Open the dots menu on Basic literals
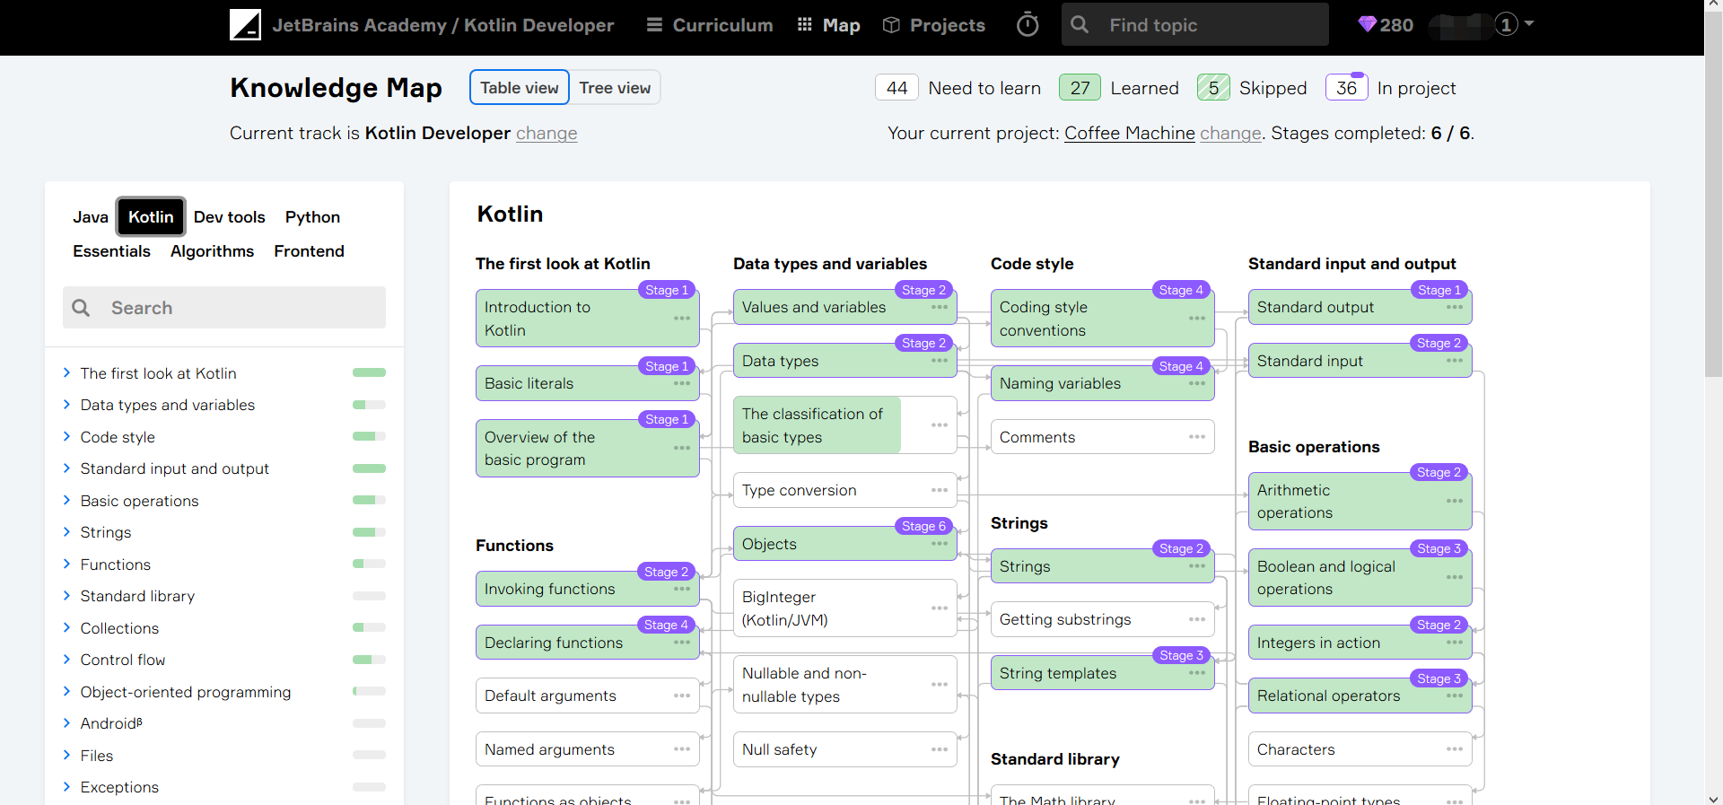The height and width of the screenshot is (805, 1723). [682, 383]
